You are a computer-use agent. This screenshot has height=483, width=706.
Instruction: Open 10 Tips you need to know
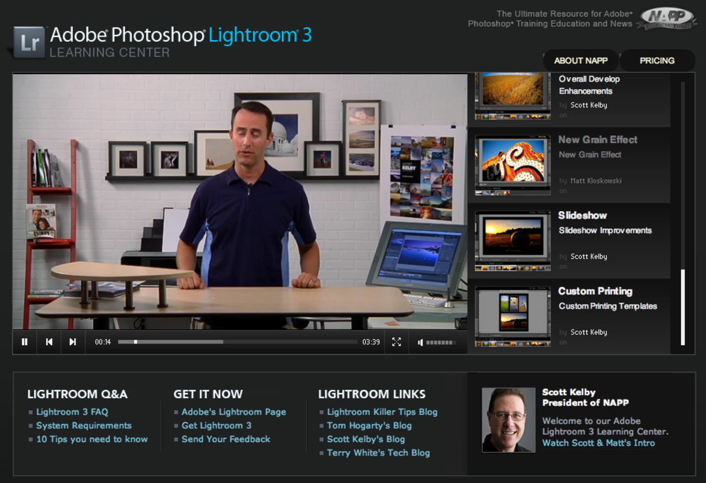point(92,439)
